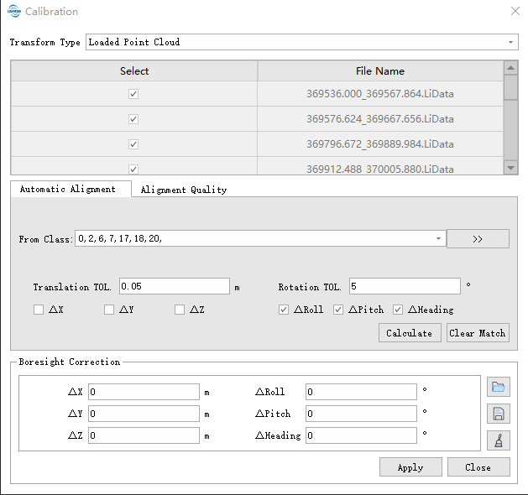
Task: Close the Calibration dialog with X
Action: point(515,11)
